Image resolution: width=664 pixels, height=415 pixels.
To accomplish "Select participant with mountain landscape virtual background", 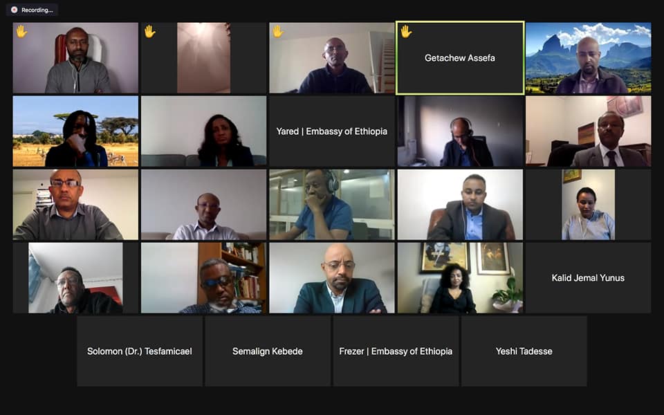I will [x=588, y=58].
